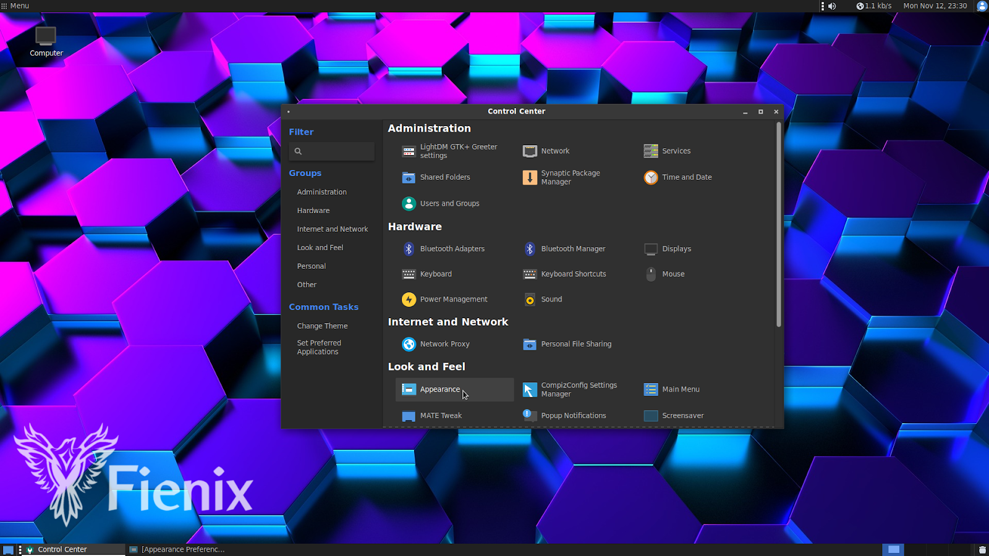Launch CompizConfig Settings Manager

(579, 389)
